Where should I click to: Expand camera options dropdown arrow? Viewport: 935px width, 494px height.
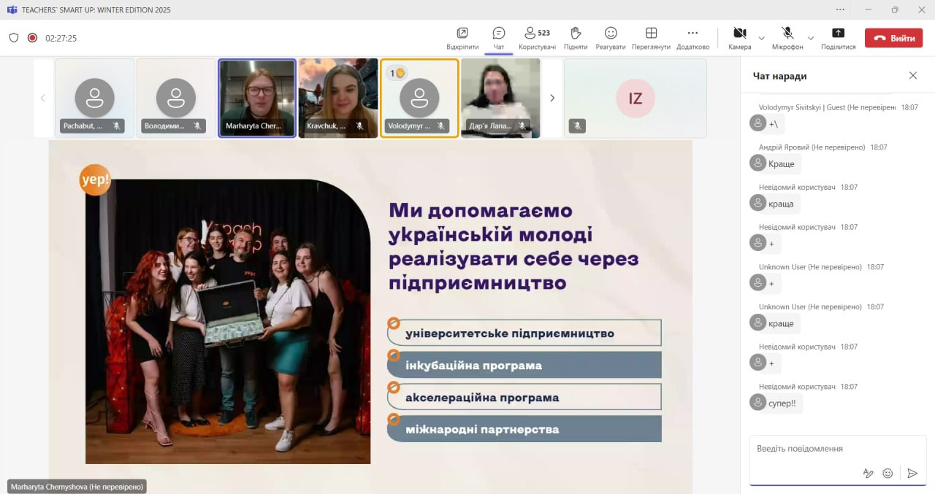762,38
